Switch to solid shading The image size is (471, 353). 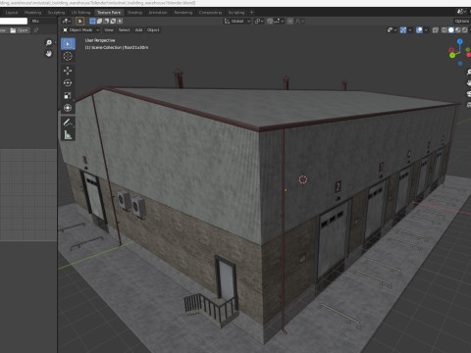click(x=451, y=30)
